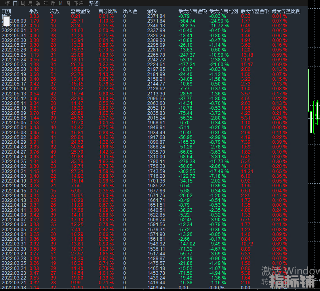Click the -584.74 max floating loss cell

pyautogui.click(x=186, y=21)
